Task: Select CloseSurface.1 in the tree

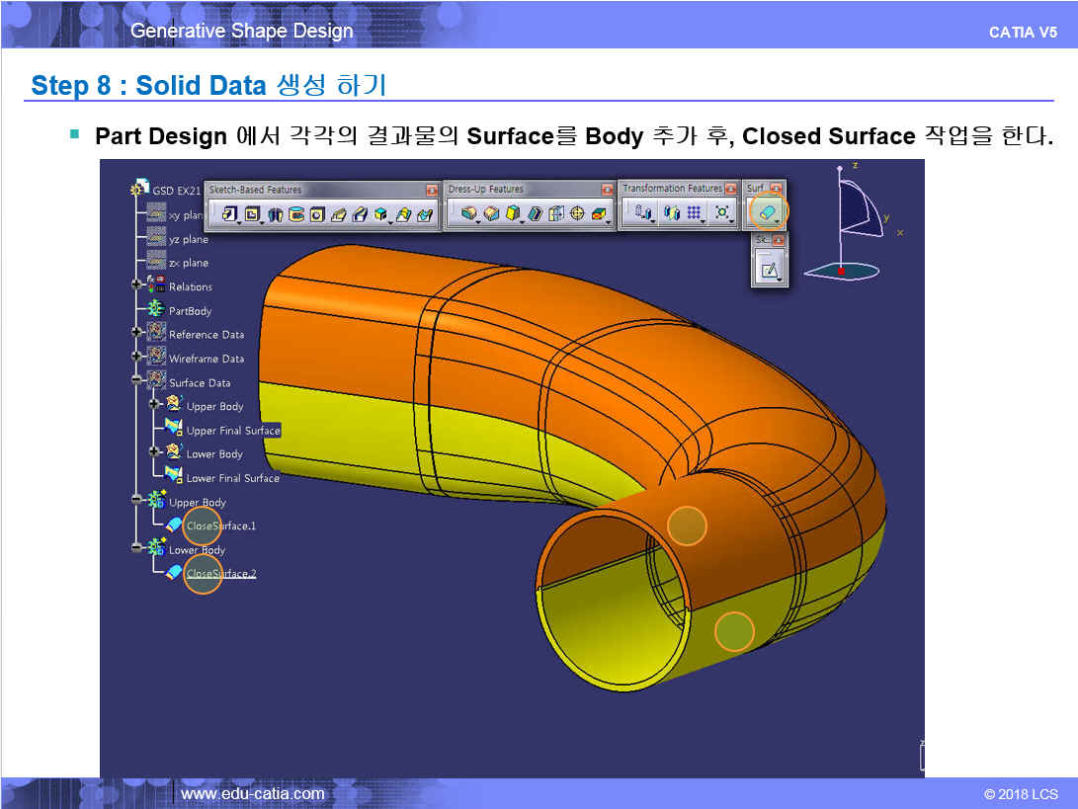Action: 220,526
